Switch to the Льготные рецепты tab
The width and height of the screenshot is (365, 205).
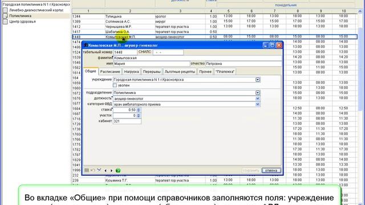point(180,72)
